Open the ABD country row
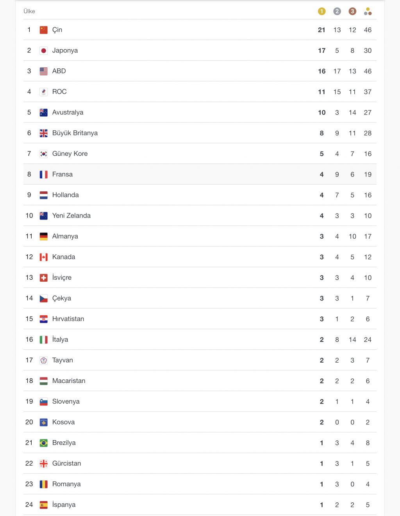Image resolution: width=400 pixels, height=516 pixels. coord(200,71)
